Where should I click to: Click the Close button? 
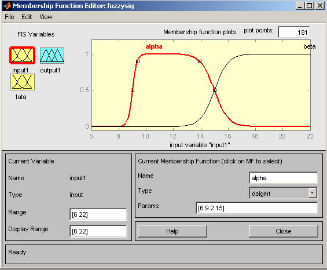click(x=284, y=231)
